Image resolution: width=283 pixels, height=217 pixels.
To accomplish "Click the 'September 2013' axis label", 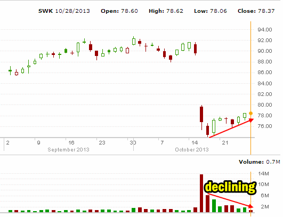I will tap(68, 150).
